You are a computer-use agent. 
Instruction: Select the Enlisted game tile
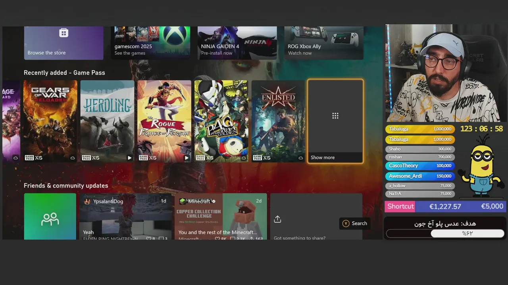pyautogui.click(x=278, y=121)
